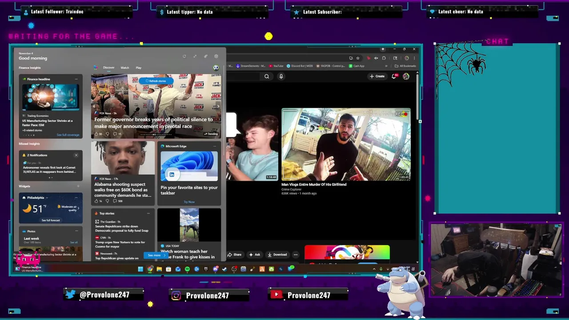Open YouTube notifications bell
Viewport: 569px width, 320px height.
pos(394,76)
